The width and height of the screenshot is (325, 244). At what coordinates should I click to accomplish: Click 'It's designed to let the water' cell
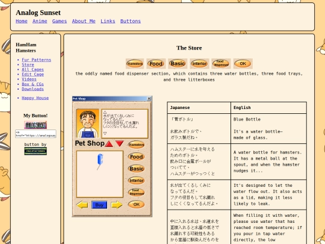point(268,195)
